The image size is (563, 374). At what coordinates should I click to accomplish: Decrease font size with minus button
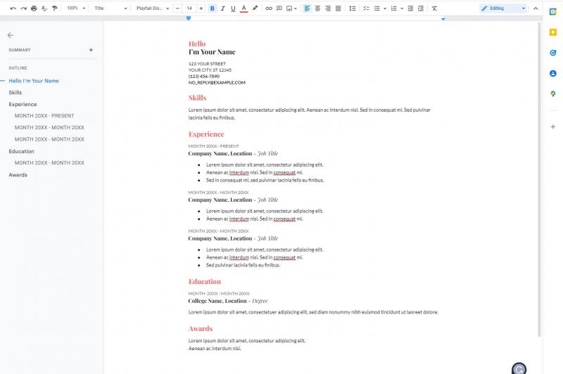[177, 8]
